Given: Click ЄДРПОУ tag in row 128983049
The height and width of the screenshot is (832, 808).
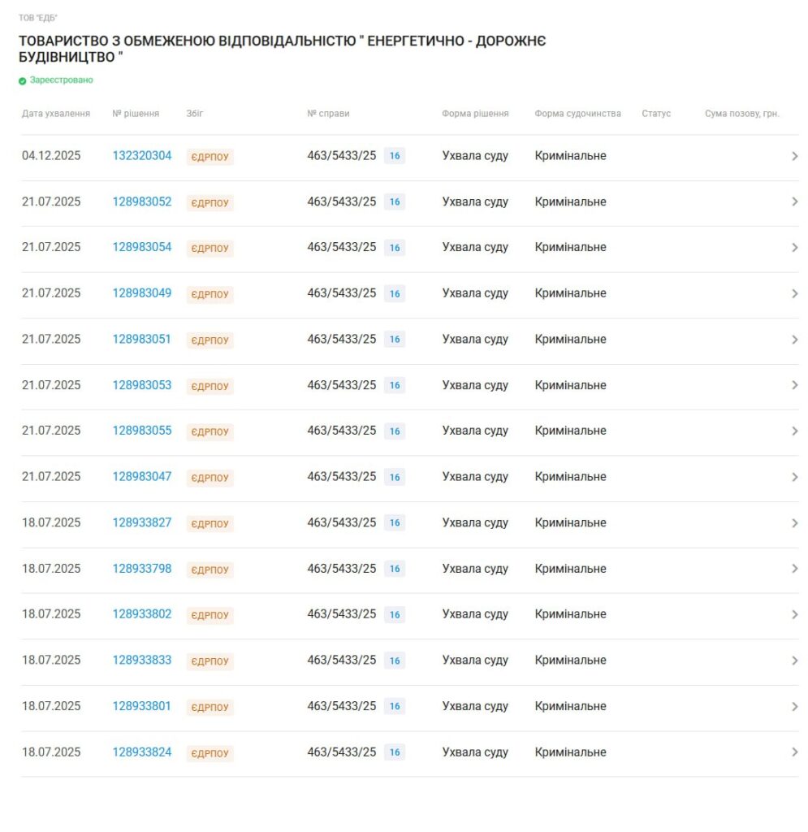Looking at the screenshot, I should [x=210, y=294].
